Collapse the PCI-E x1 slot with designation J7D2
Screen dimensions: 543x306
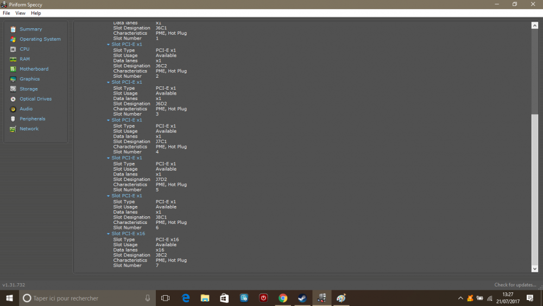(x=109, y=158)
